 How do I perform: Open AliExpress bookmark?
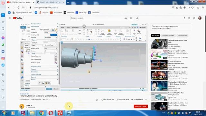56,13
